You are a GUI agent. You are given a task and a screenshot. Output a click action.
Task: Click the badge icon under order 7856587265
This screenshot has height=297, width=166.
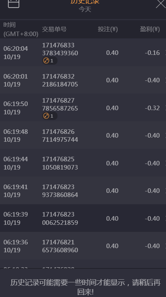[50, 116]
